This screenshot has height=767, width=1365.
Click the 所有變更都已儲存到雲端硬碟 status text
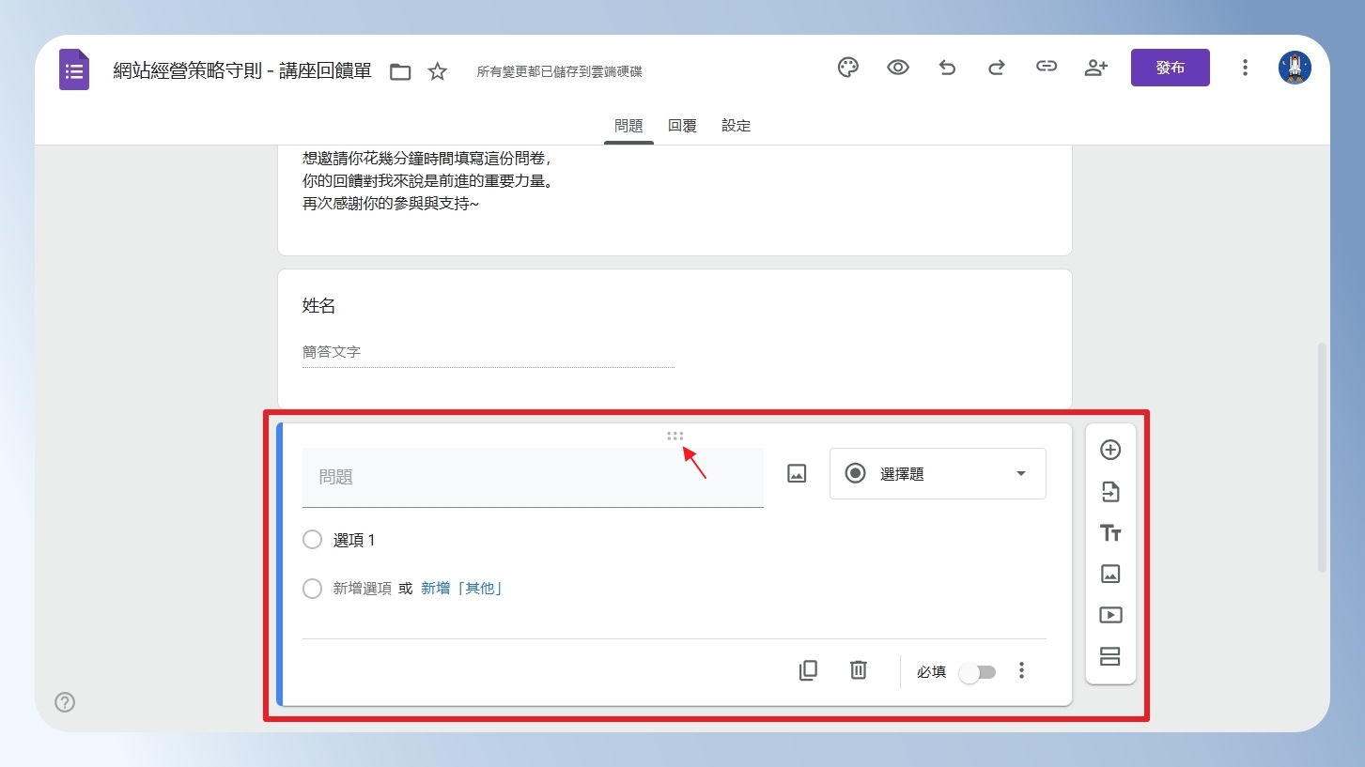[560, 71]
